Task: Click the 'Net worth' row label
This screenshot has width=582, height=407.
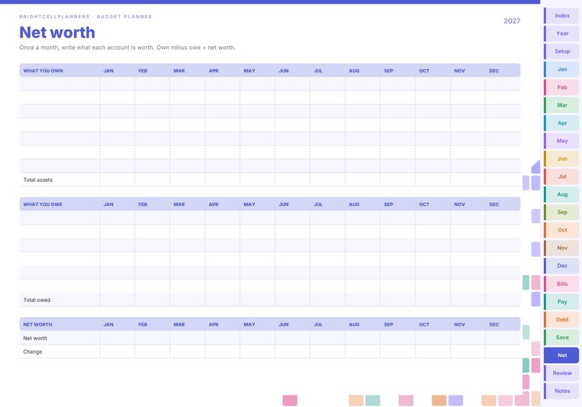Action: point(35,338)
